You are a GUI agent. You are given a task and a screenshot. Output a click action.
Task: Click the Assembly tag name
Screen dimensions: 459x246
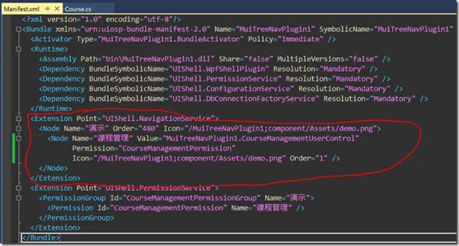coord(60,59)
